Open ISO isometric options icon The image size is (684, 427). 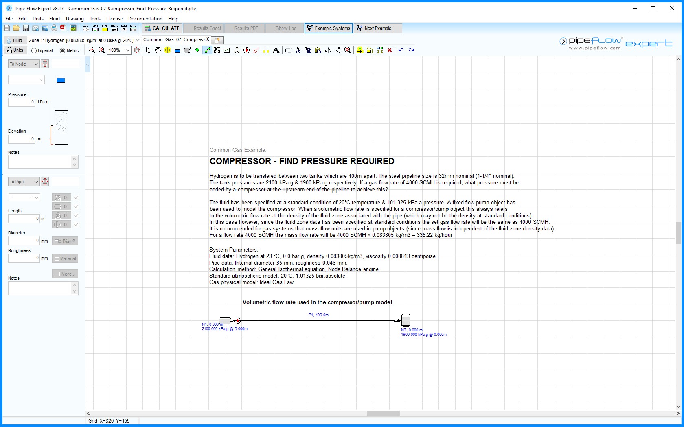[x=86, y=28]
